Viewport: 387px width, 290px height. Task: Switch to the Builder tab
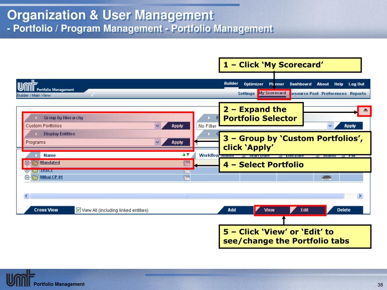(231, 83)
